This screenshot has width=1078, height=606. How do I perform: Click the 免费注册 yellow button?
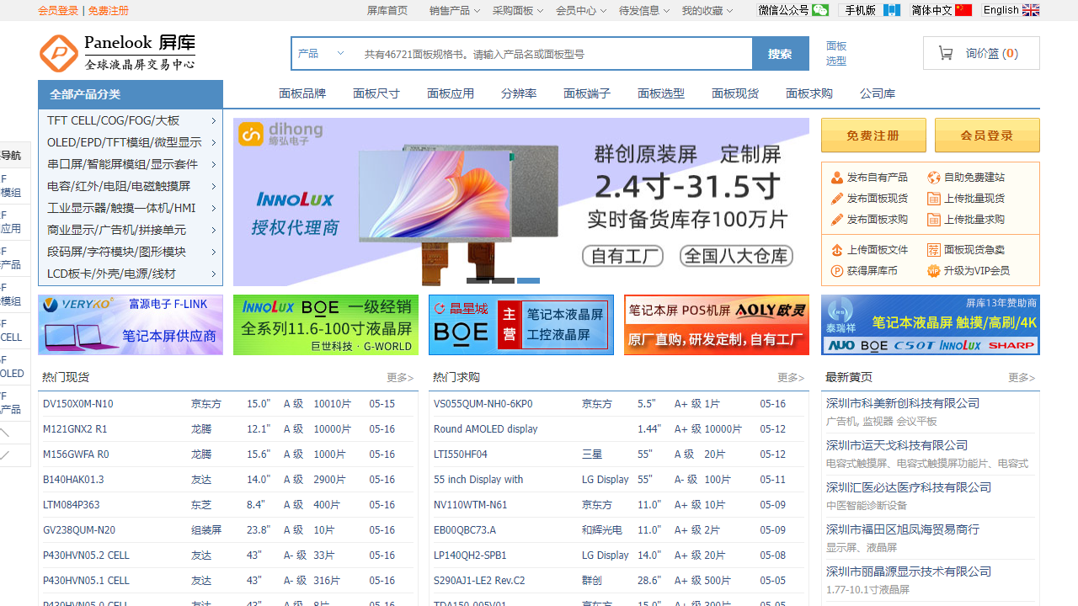coord(873,136)
